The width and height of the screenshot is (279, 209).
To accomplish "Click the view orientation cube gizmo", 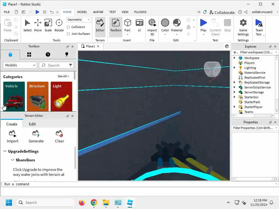I will [x=212, y=69].
